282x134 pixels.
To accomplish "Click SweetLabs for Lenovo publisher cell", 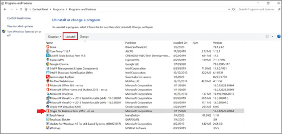I will [138, 77].
